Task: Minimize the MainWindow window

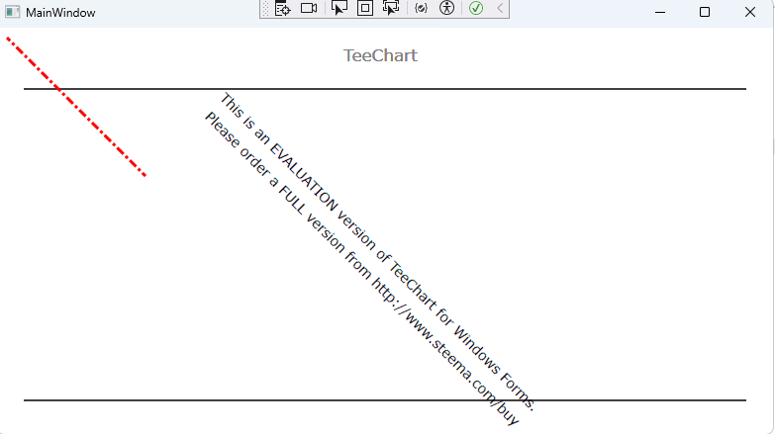Action: click(x=660, y=12)
